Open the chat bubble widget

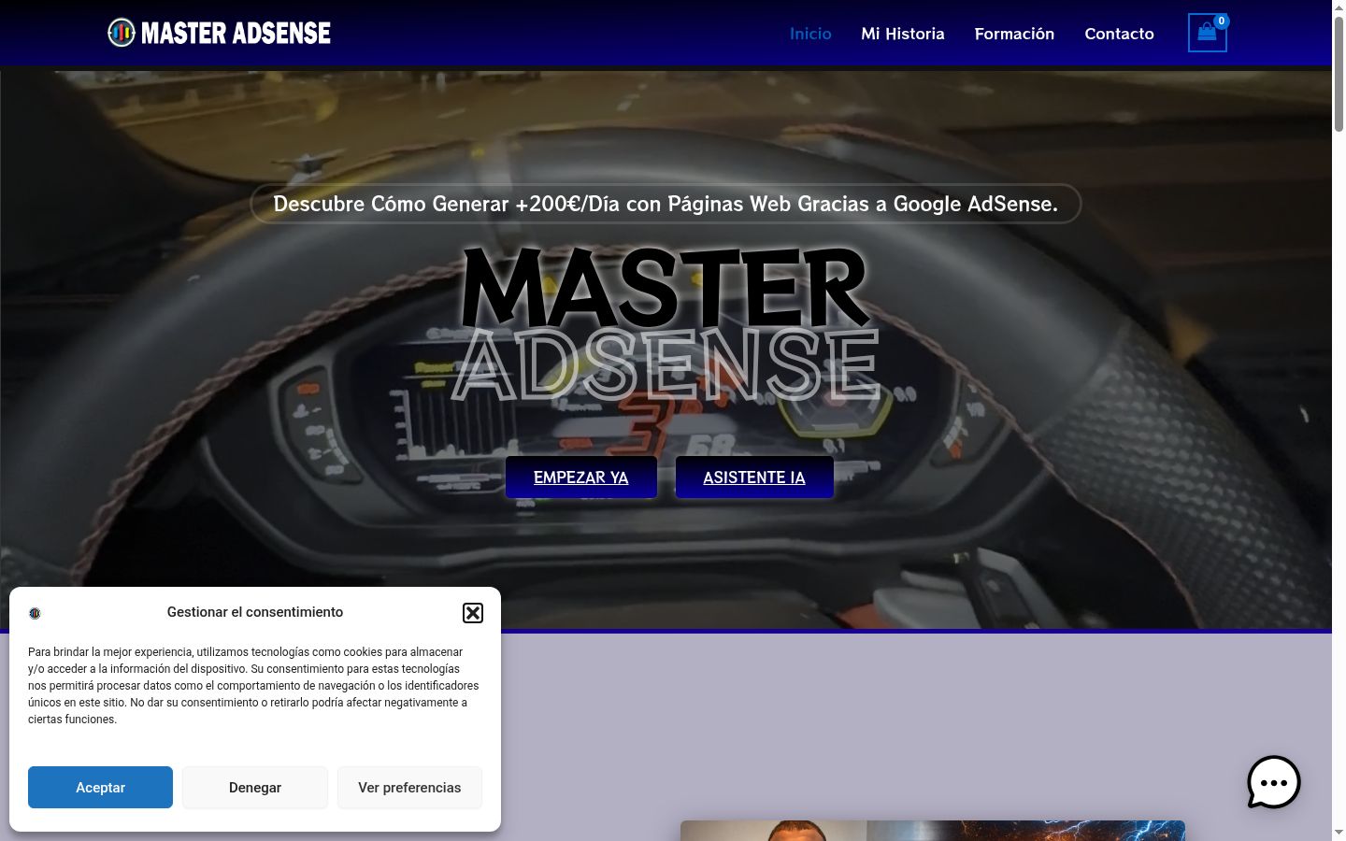coord(1274,782)
